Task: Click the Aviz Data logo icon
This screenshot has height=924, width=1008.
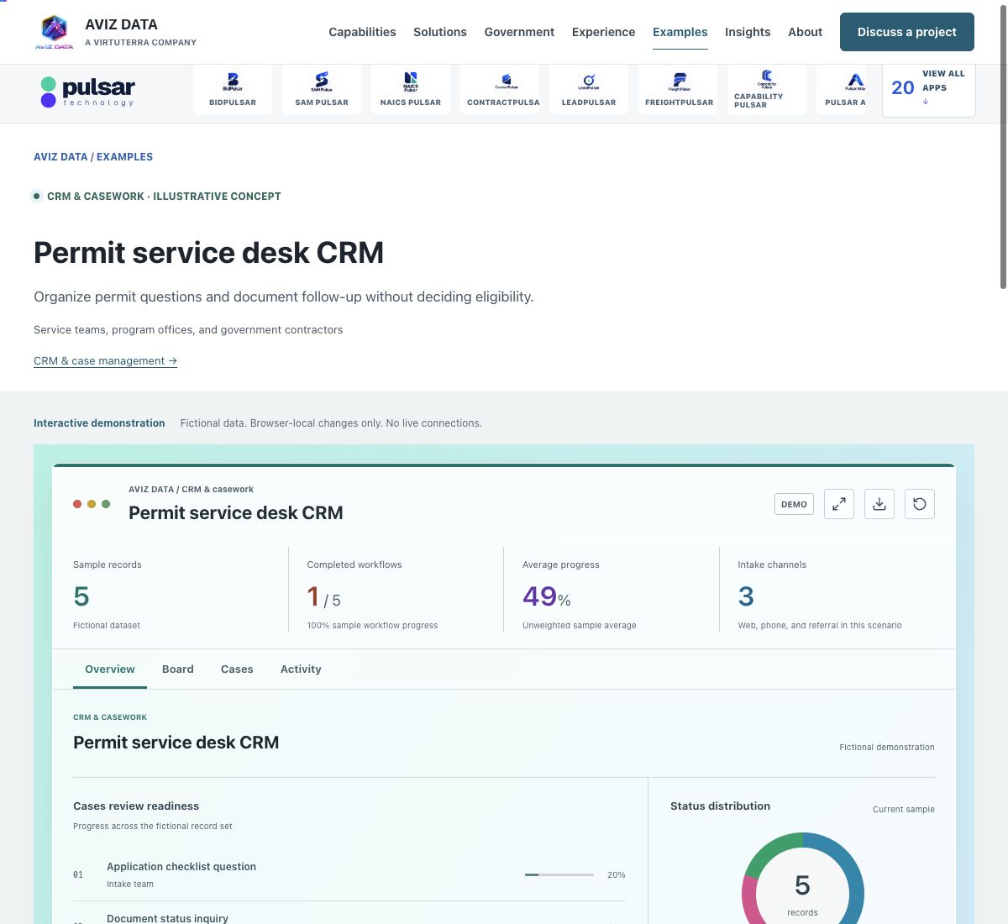Action: click(54, 32)
